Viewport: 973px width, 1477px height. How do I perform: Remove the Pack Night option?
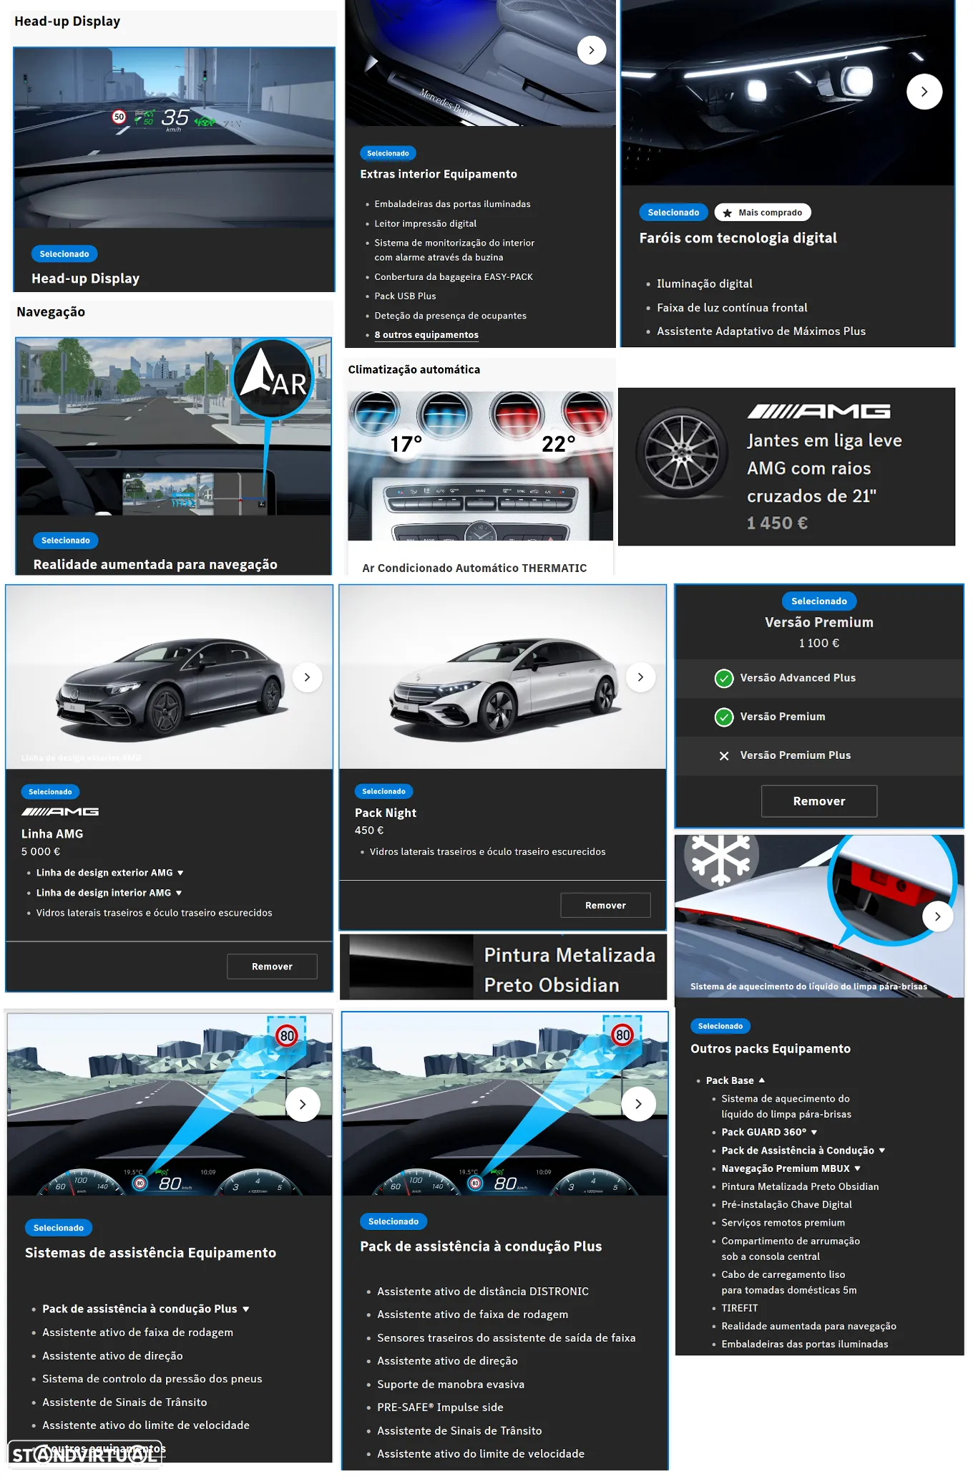pyautogui.click(x=605, y=906)
